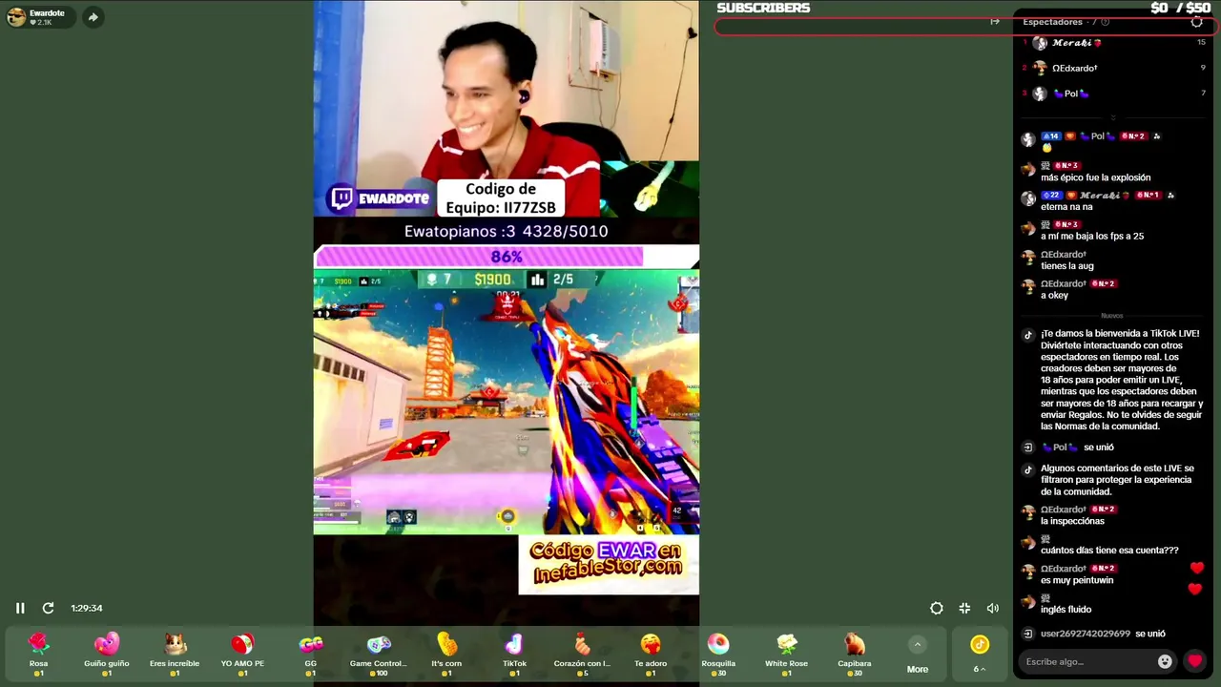Send the GG gift
The width and height of the screenshot is (1221, 687).
pos(310,654)
